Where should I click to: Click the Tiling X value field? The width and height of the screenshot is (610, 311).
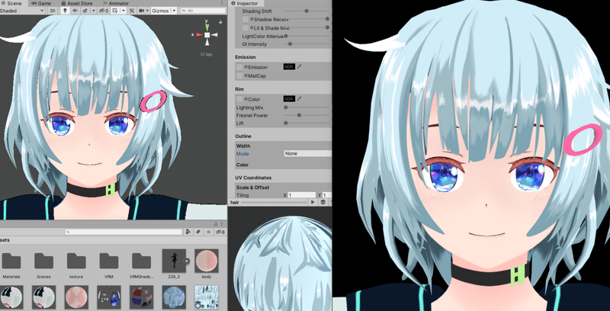[301, 195]
